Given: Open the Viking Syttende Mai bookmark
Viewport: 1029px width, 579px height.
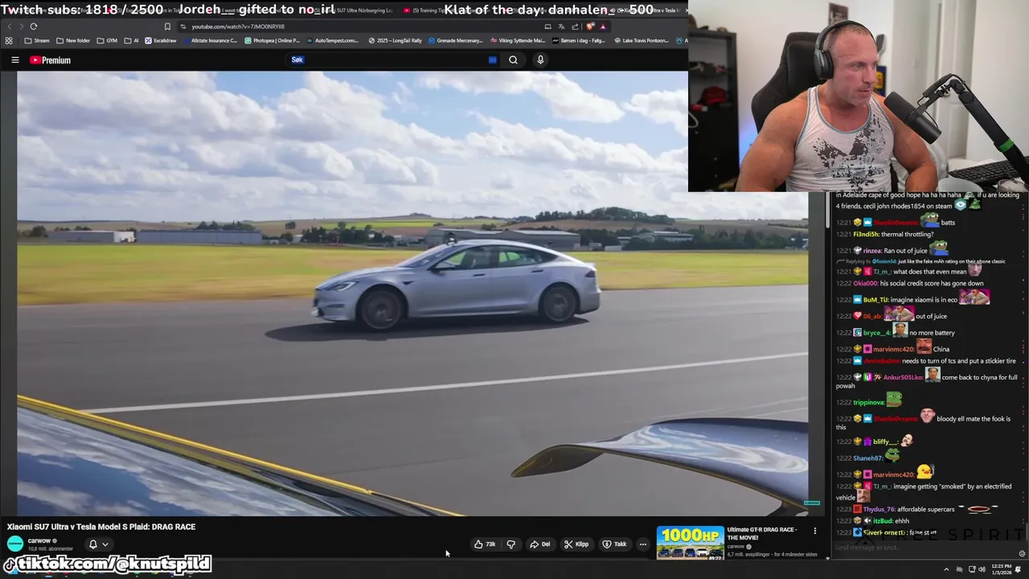Looking at the screenshot, I should click(x=517, y=40).
